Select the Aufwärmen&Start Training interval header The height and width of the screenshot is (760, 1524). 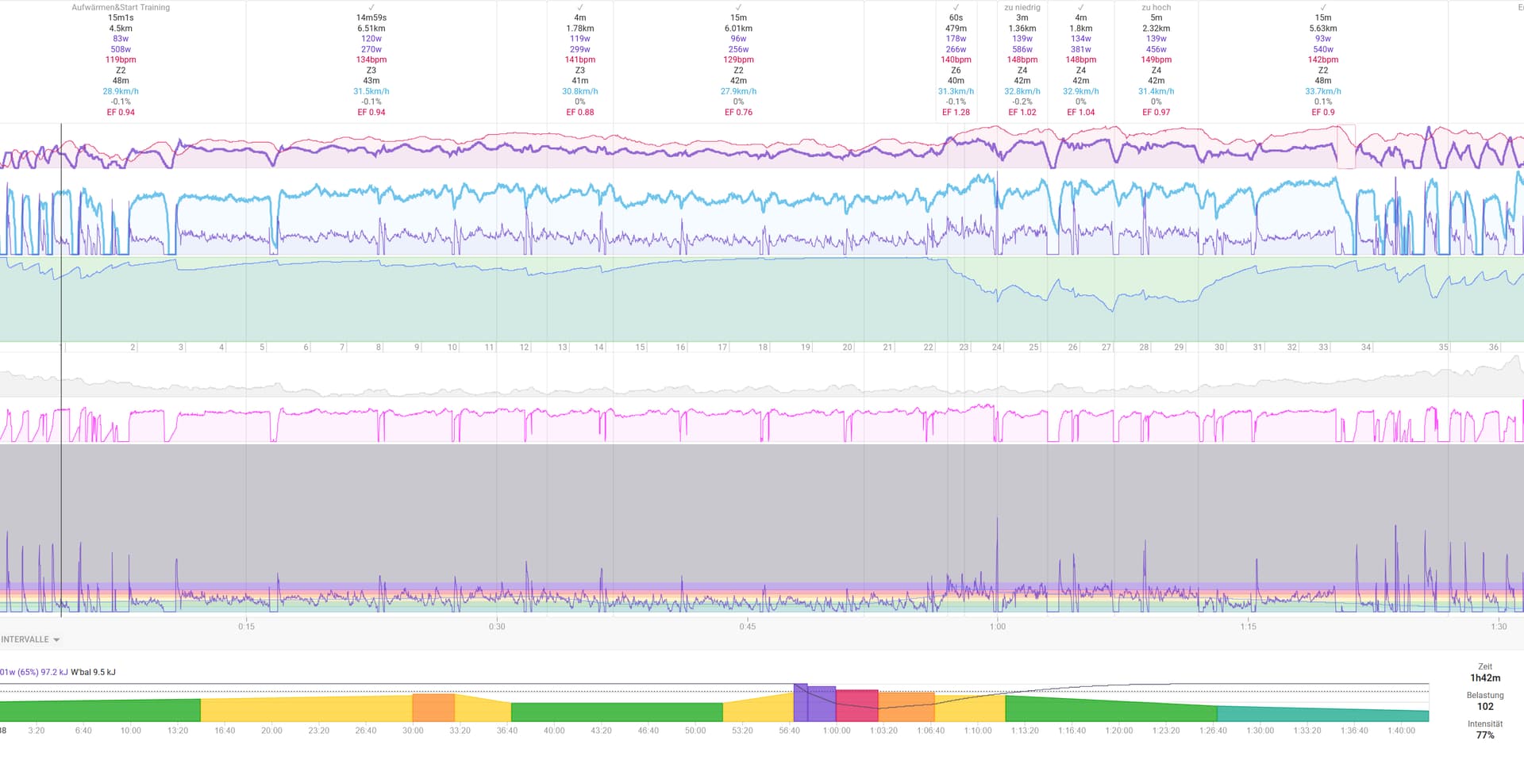(x=121, y=7)
